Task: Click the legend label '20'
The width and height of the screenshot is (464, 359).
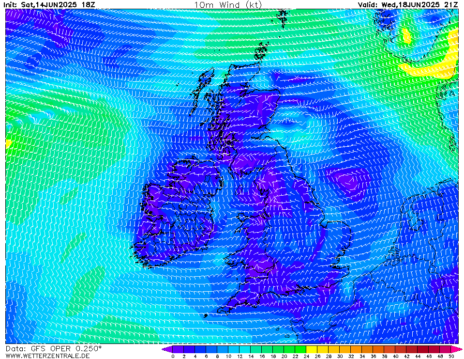Action: (x=284, y=356)
